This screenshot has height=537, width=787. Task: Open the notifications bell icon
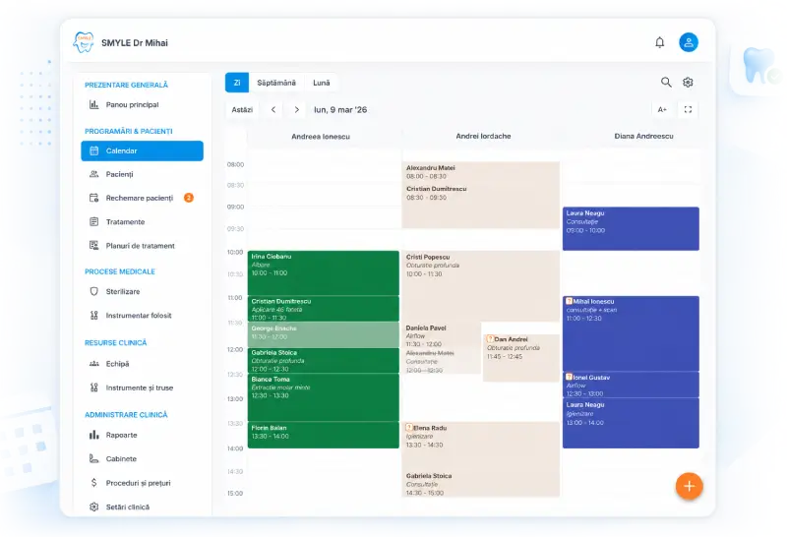659,42
